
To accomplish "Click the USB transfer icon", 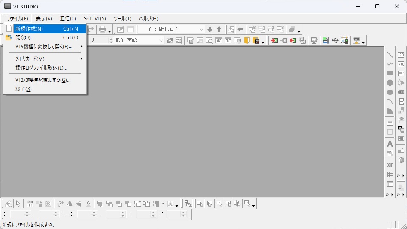I will tap(335, 41).
